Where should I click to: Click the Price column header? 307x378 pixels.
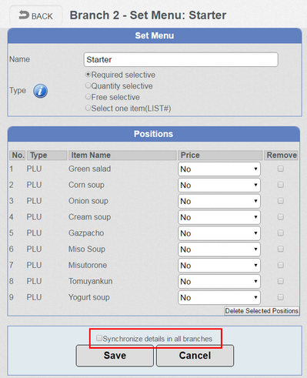pos(220,156)
